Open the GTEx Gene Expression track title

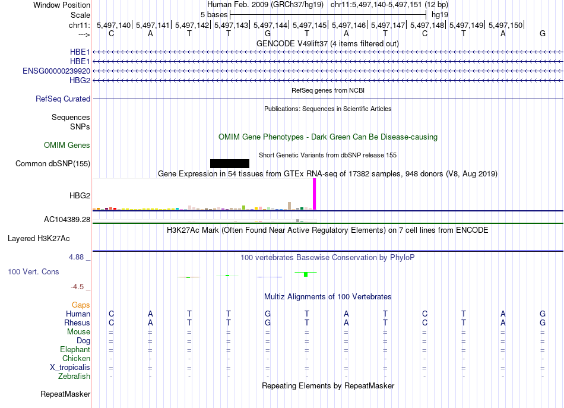pos(328,174)
